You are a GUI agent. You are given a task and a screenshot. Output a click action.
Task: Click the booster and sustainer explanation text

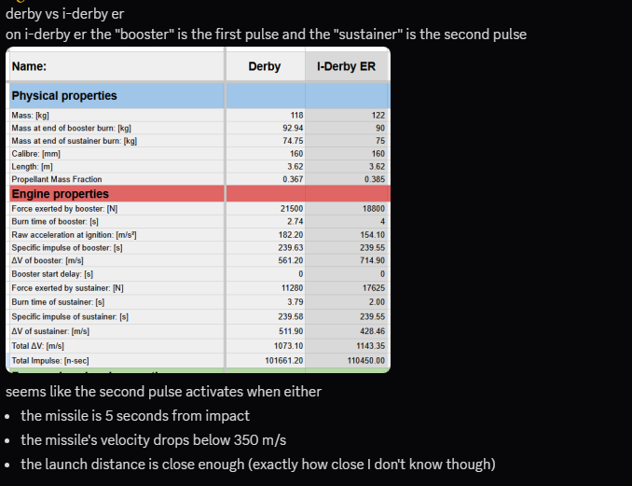tap(266, 35)
